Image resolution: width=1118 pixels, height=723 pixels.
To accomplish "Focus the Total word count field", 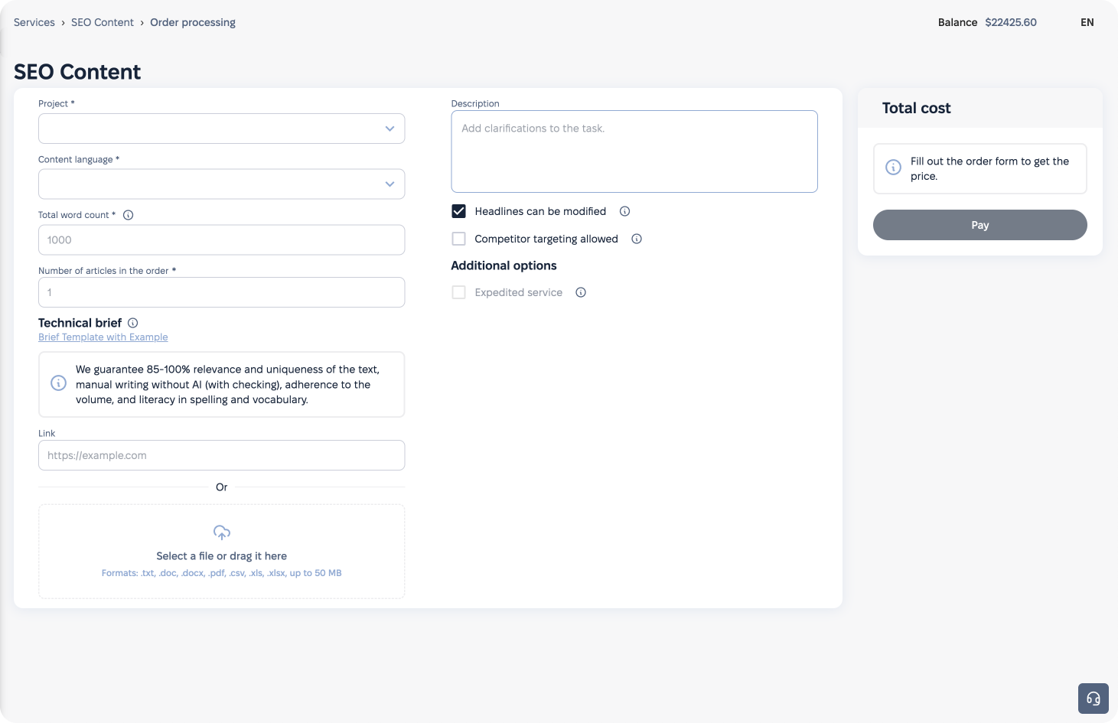I will pos(221,240).
